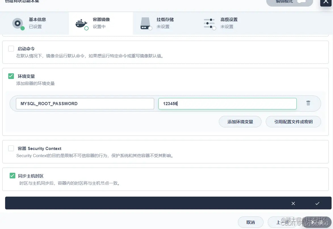Click the circular icon beside 基本信息
The image size is (333, 229).
tap(18, 23)
